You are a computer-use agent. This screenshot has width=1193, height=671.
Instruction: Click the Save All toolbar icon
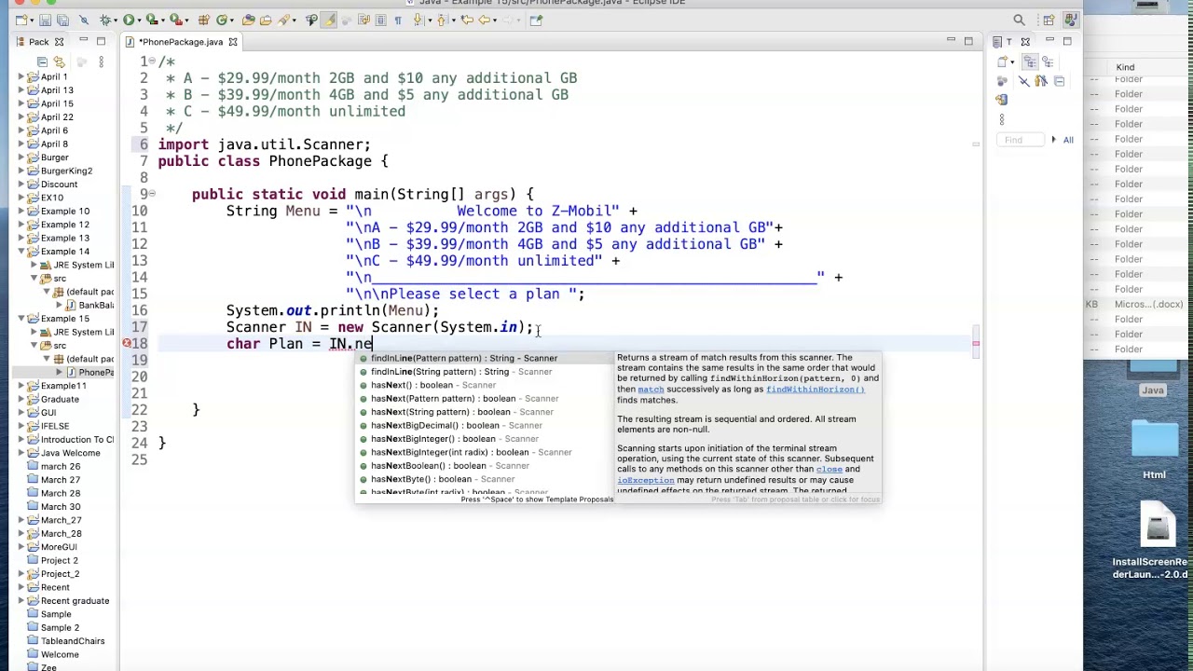click(x=62, y=20)
